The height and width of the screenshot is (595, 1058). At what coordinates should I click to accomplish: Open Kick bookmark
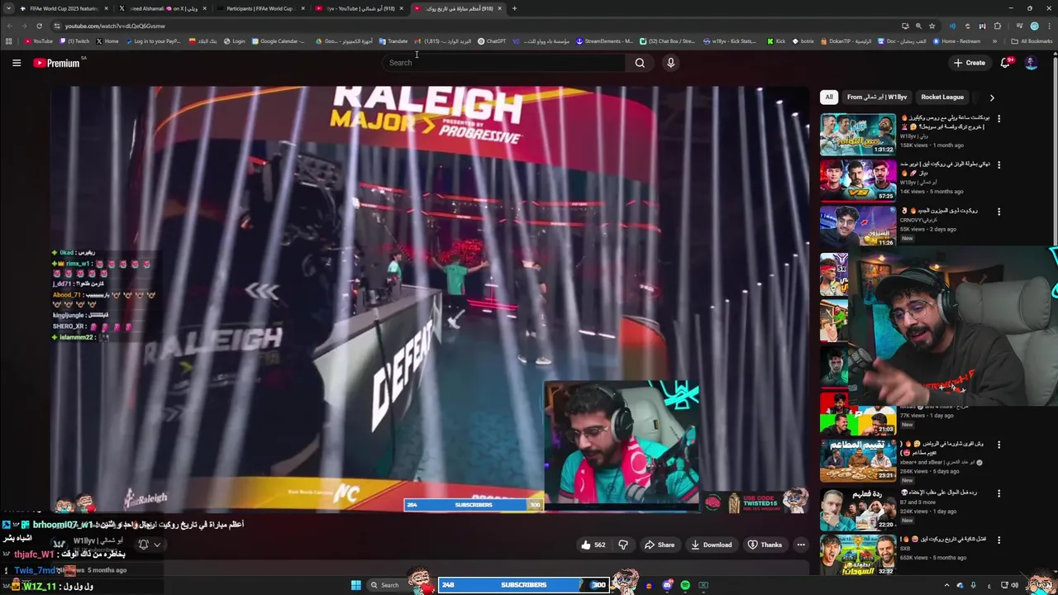(x=776, y=41)
